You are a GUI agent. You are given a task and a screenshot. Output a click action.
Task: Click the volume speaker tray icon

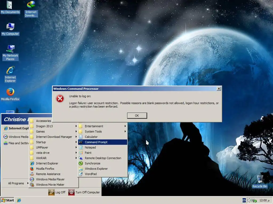click(x=250, y=200)
